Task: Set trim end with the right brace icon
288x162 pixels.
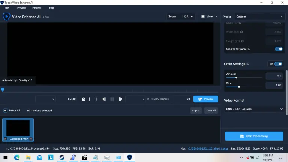Action: pyautogui.click(x=96, y=99)
